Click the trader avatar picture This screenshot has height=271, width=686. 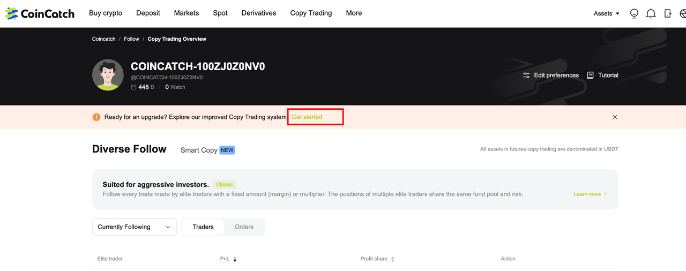tap(108, 75)
